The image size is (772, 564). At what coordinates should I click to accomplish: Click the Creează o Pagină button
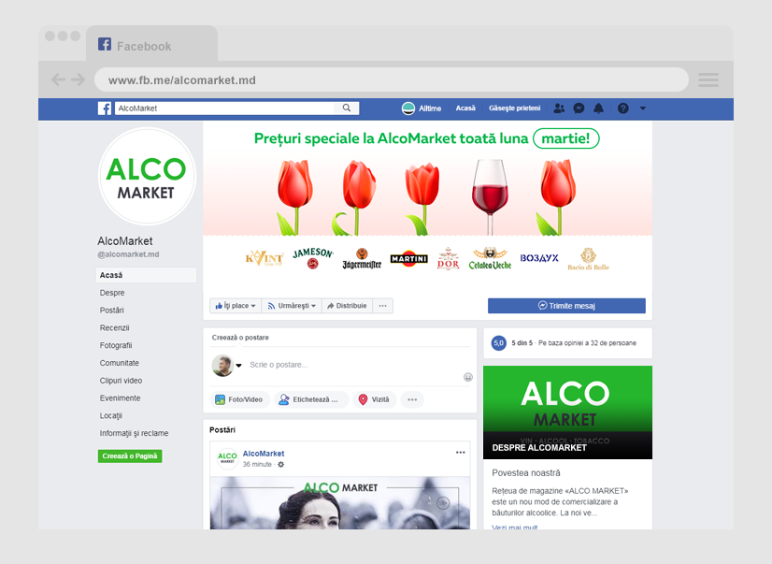(130, 456)
